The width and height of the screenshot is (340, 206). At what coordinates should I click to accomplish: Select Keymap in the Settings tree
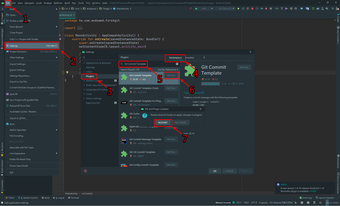[x=90, y=67]
